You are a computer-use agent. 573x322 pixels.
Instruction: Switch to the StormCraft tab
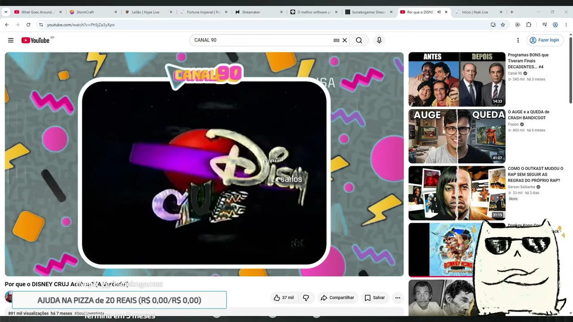coord(93,12)
